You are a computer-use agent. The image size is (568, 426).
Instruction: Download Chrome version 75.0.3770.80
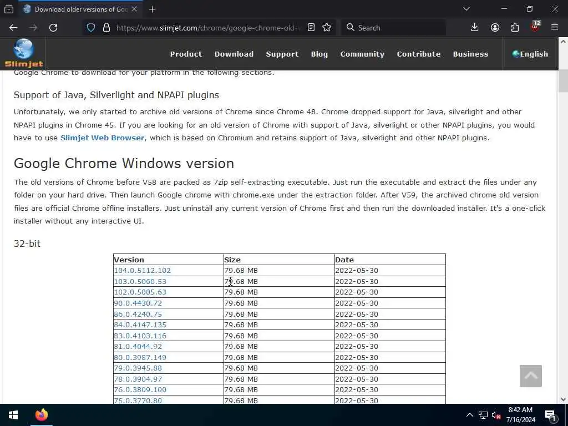point(138,400)
